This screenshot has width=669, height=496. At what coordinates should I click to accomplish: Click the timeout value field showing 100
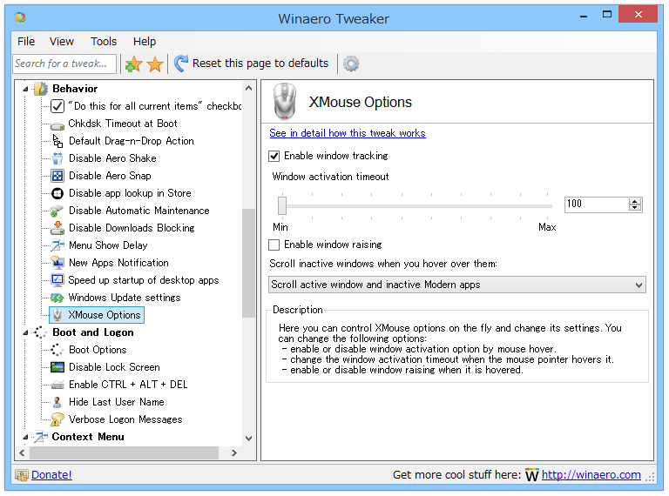click(597, 204)
